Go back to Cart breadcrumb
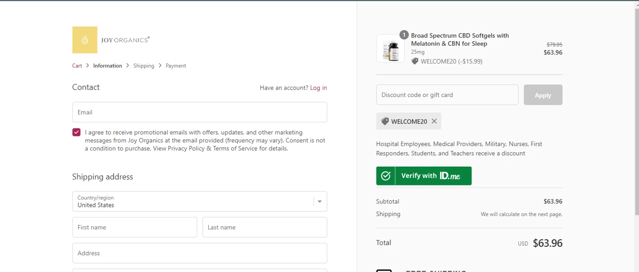Viewport: 639px width, 272px height. click(x=77, y=66)
